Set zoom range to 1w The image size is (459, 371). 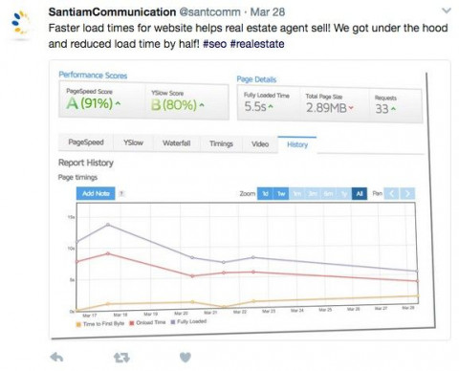tap(281, 193)
